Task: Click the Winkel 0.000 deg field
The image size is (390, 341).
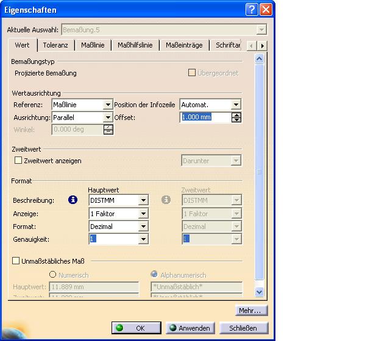Action: click(78, 129)
